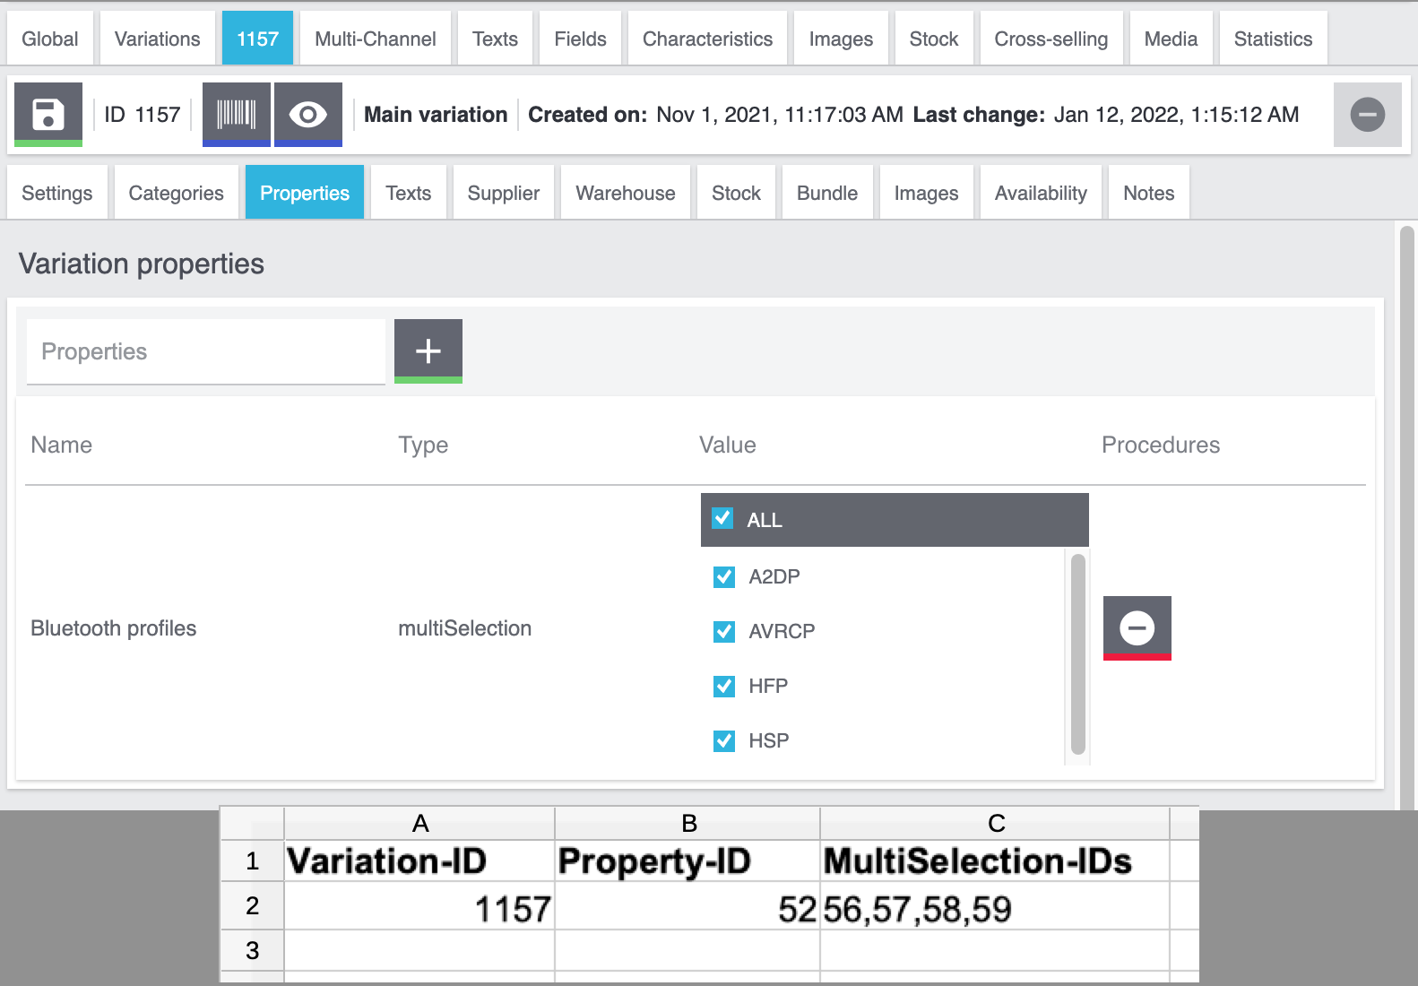This screenshot has height=986, width=1418.
Task: Uncheck the ALL checkbox
Action: (x=722, y=519)
